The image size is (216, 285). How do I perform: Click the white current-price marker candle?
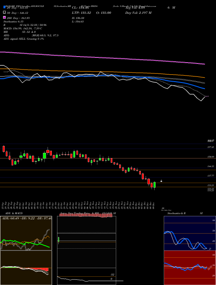coord(161,181)
